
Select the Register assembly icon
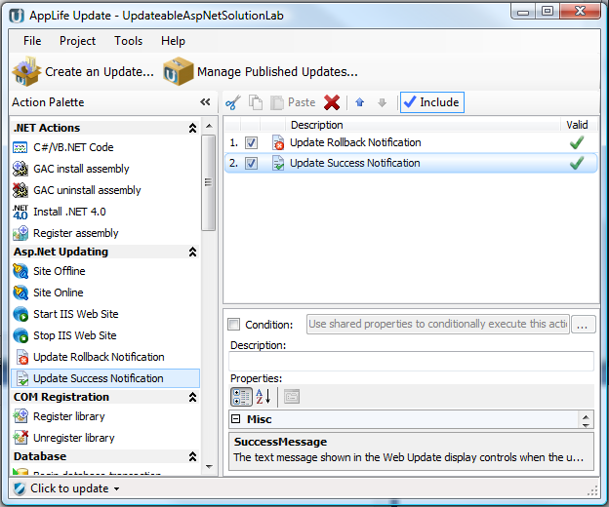coord(20,233)
